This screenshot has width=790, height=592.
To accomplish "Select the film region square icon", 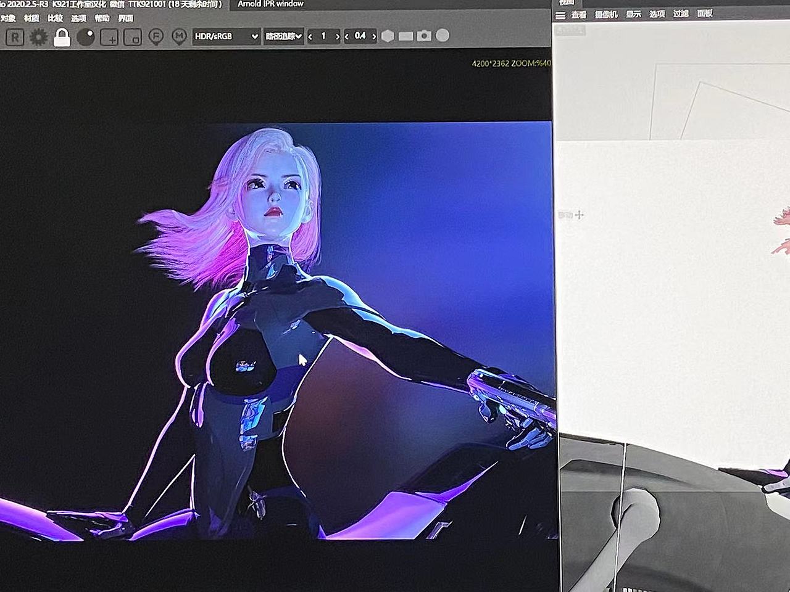I will (x=133, y=38).
